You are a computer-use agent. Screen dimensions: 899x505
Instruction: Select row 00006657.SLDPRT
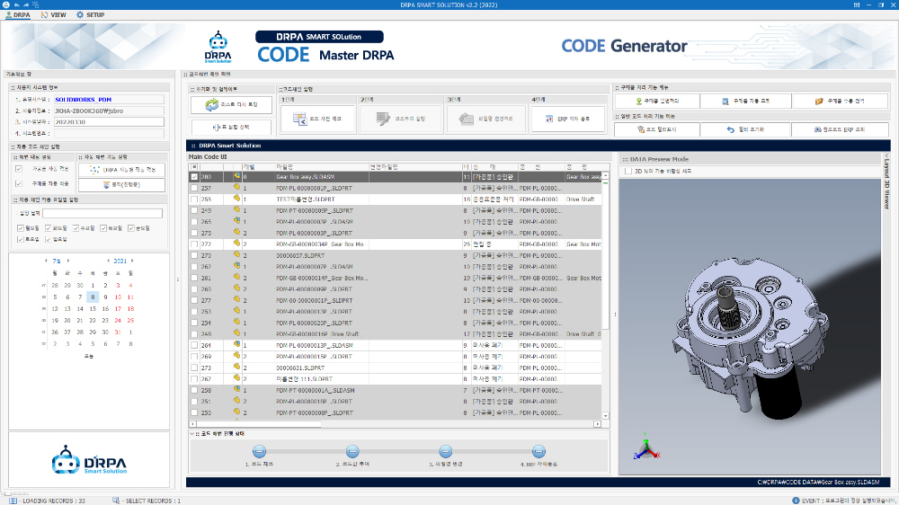pyautogui.click(x=396, y=256)
